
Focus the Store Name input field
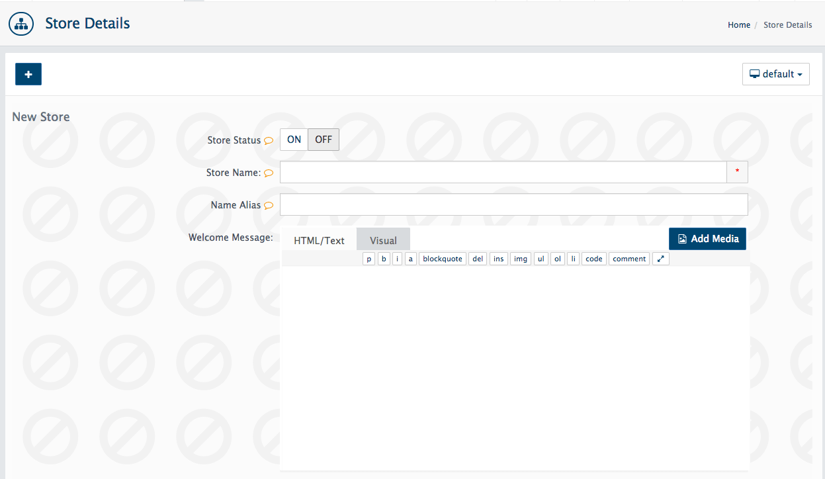pyautogui.click(x=503, y=173)
